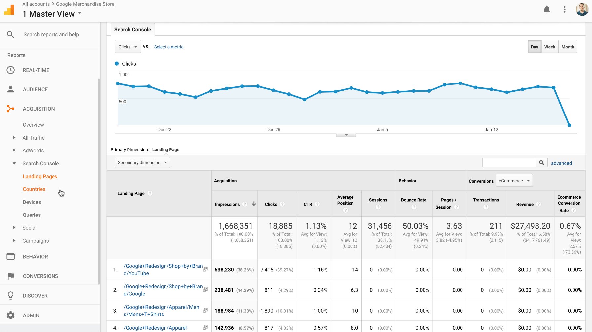
Task: Click the sidebar vertical scrollbar
Action: point(99,182)
